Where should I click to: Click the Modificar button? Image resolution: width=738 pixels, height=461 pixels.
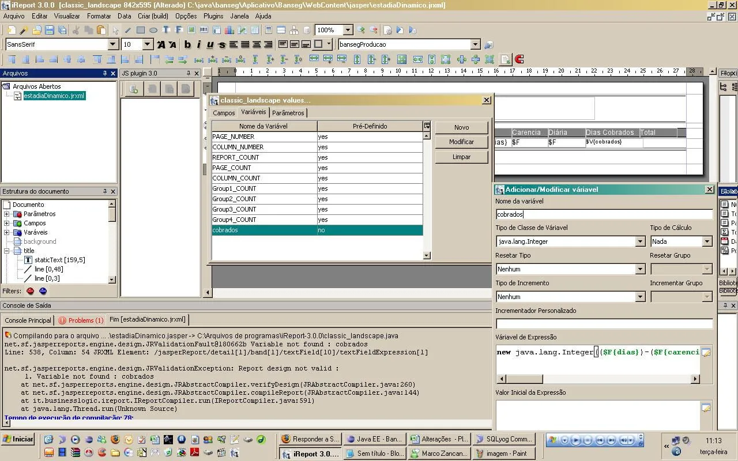(x=461, y=142)
